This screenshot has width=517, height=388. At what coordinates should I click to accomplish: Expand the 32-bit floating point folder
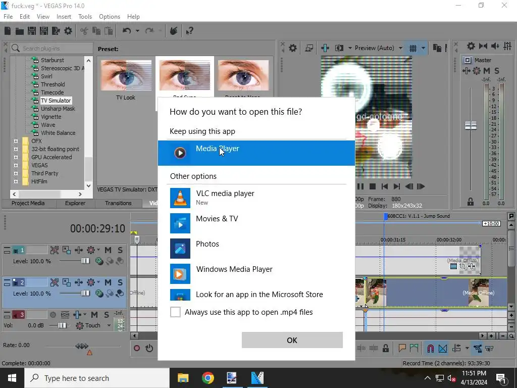tap(16, 149)
